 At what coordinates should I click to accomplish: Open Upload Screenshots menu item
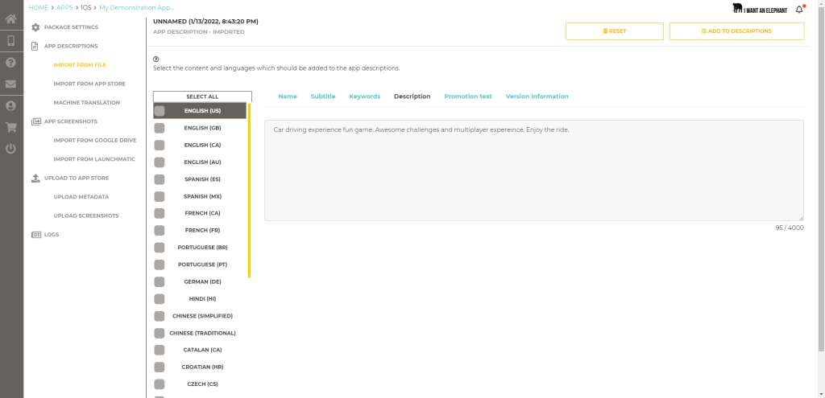pyautogui.click(x=86, y=215)
